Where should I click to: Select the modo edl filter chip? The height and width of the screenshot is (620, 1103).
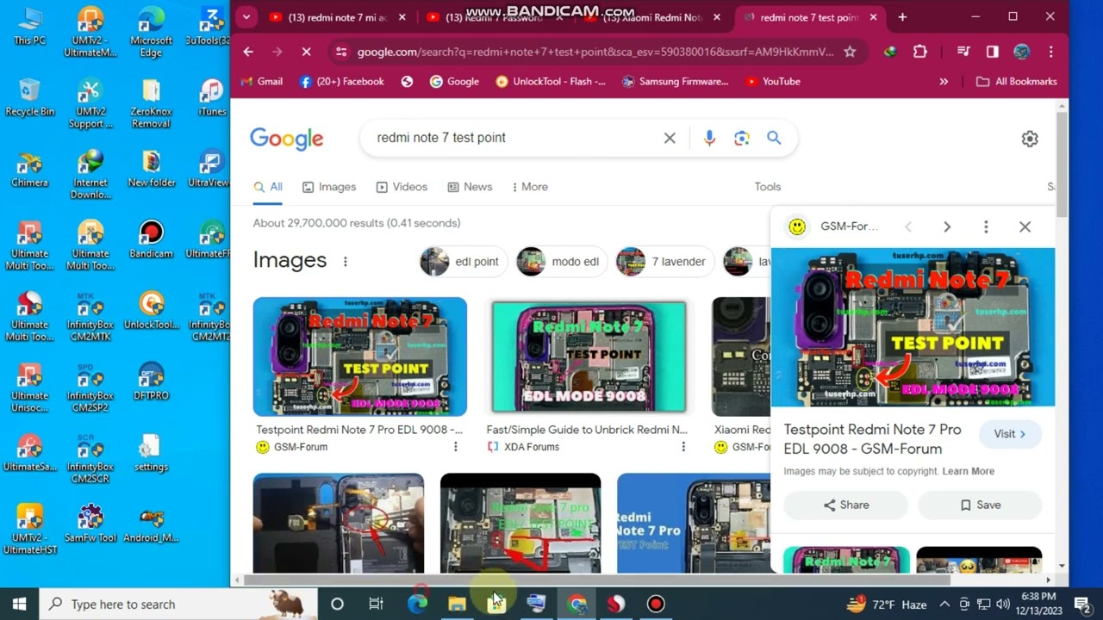point(561,262)
